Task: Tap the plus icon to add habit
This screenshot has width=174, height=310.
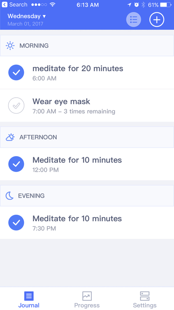Action: tap(157, 19)
